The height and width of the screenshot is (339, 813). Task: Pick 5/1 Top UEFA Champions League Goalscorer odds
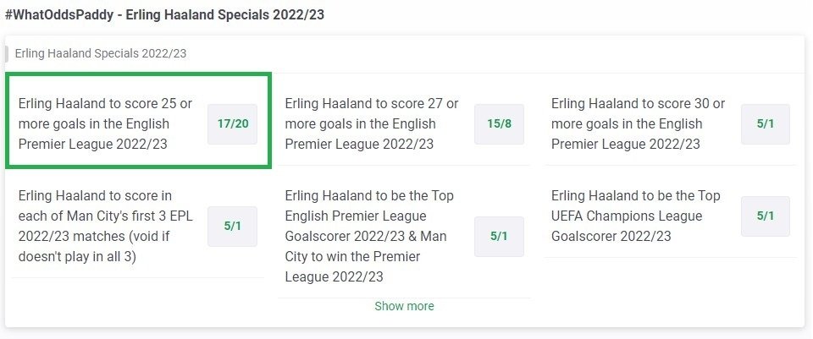pos(765,216)
